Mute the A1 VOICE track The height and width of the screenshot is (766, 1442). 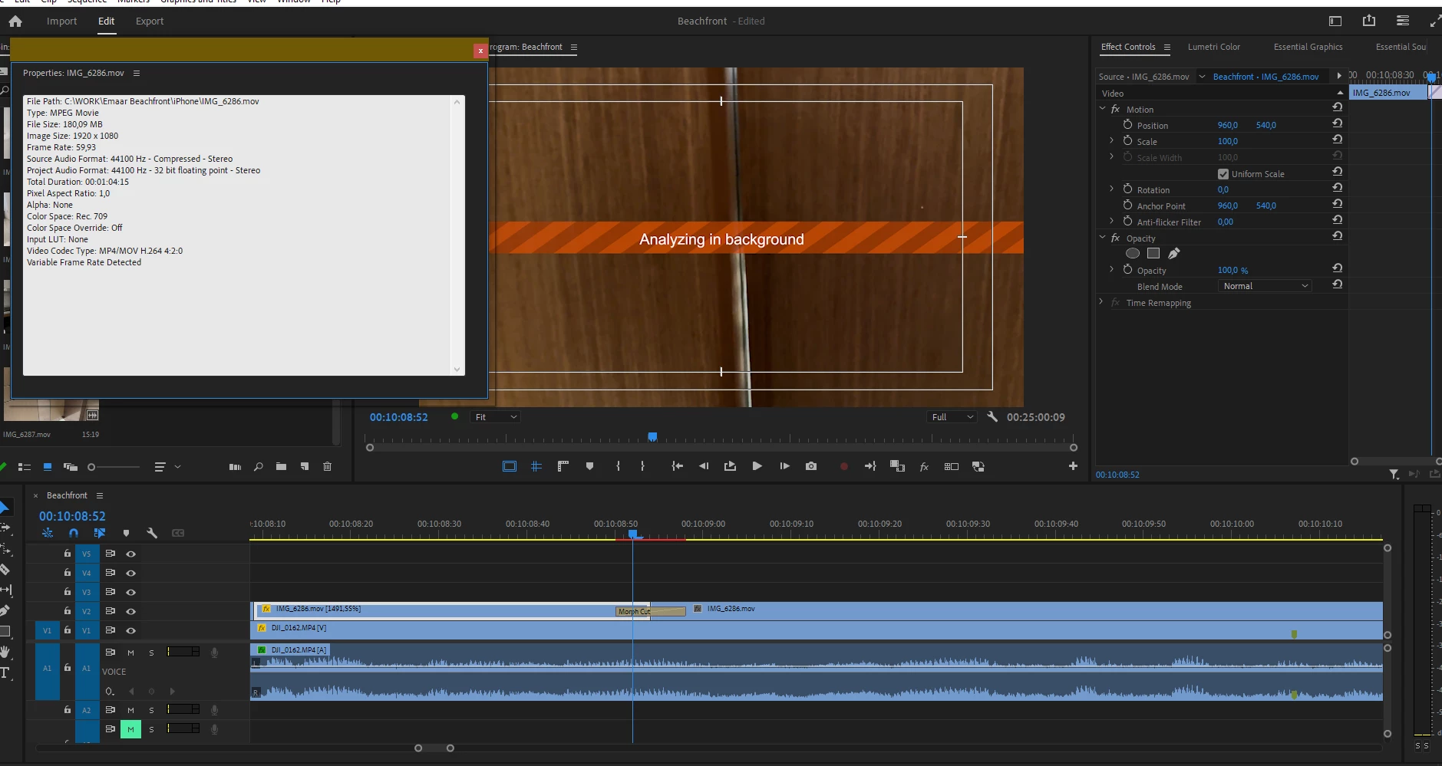[130, 653]
